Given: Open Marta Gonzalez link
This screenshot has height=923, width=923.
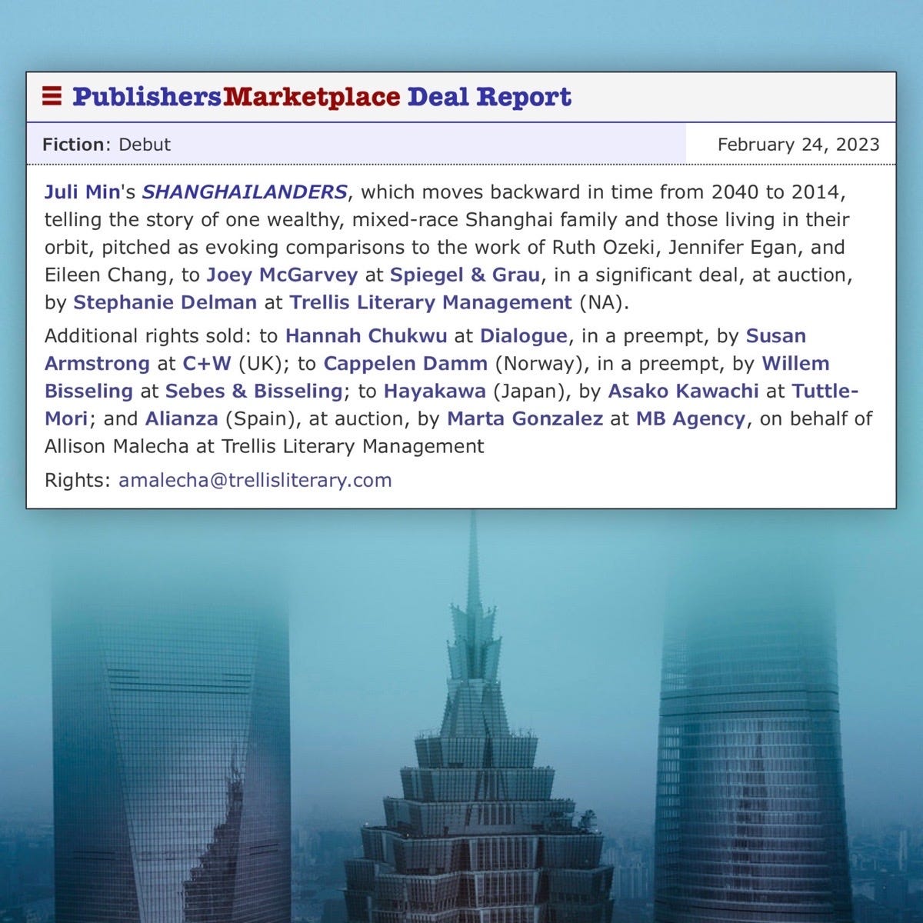Looking at the screenshot, I should (x=525, y=418).
